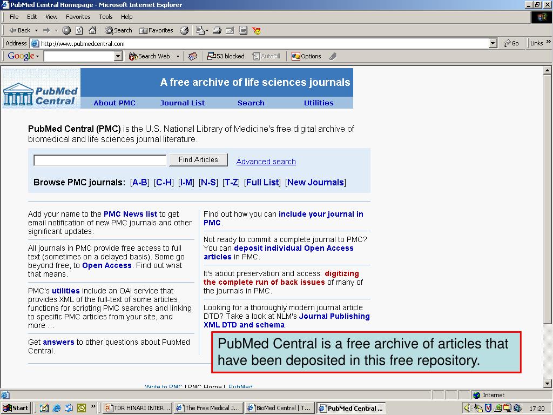This screenshot has width=553, height=415.
Task: Refresh the page with the Refresh icon
Action: [79, 30]
